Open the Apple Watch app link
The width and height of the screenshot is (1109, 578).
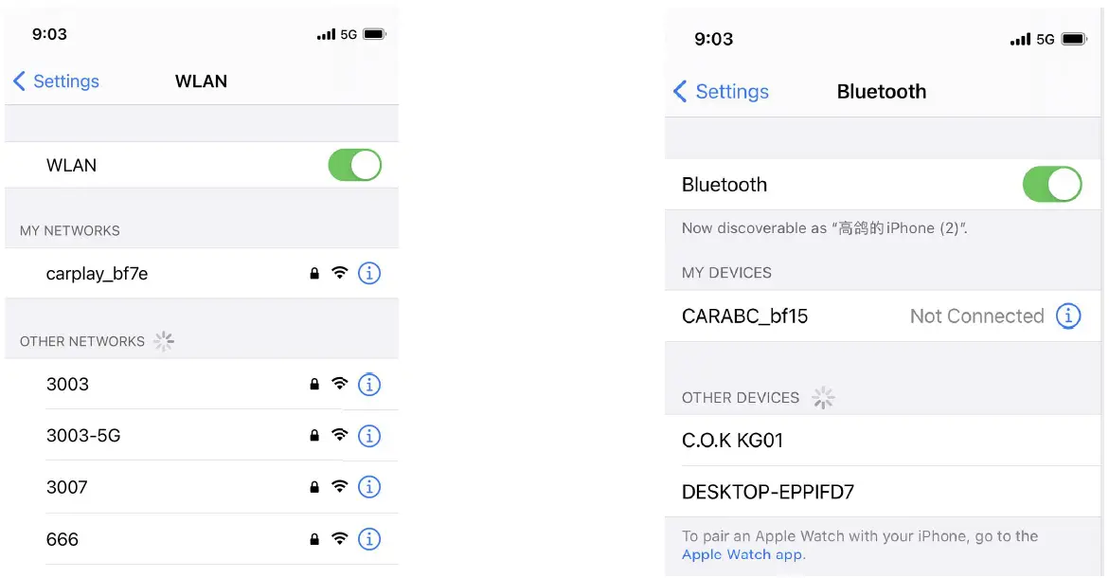click(x=742, y=555)
